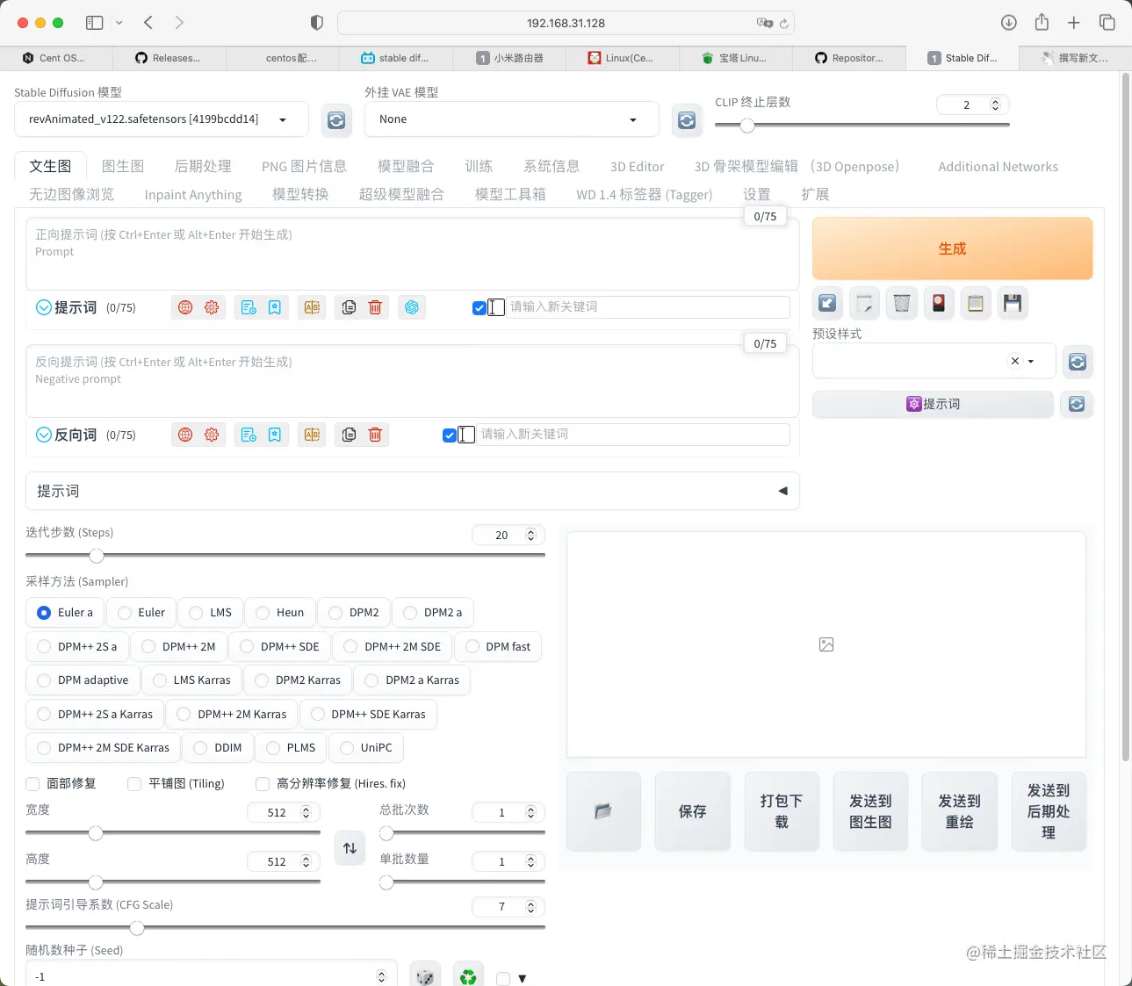Click translate AB icon in 提示词 toolbar
The image size is (1132, 986).
tap(312, 307)
